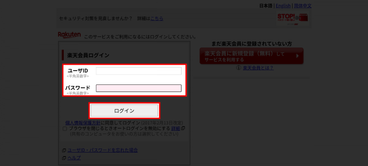The height and width of the screenshot is (166, 368).
Task: Click the ログイン button
Action: [124, 111]
